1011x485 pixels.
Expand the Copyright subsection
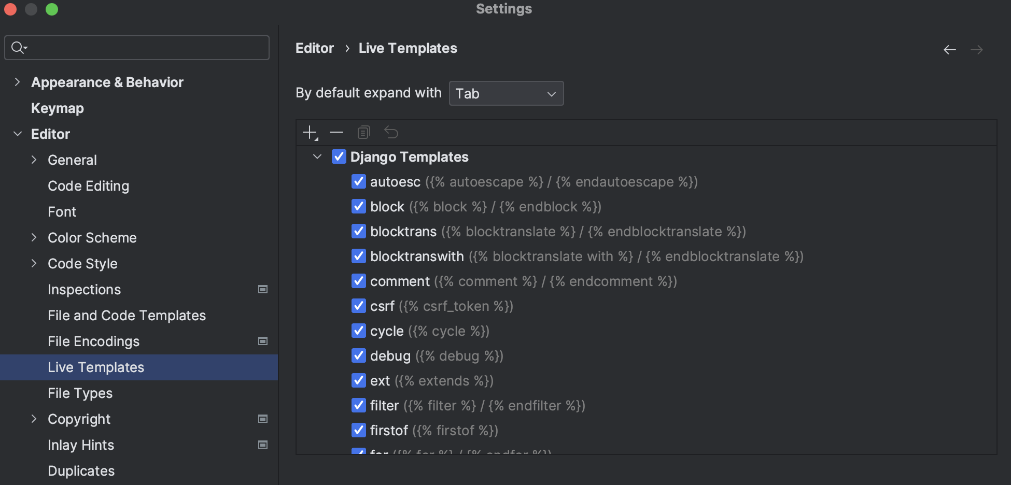(x=34, y=419)
